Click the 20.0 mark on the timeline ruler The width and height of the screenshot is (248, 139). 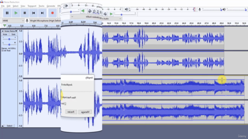[x=154, y=23]
